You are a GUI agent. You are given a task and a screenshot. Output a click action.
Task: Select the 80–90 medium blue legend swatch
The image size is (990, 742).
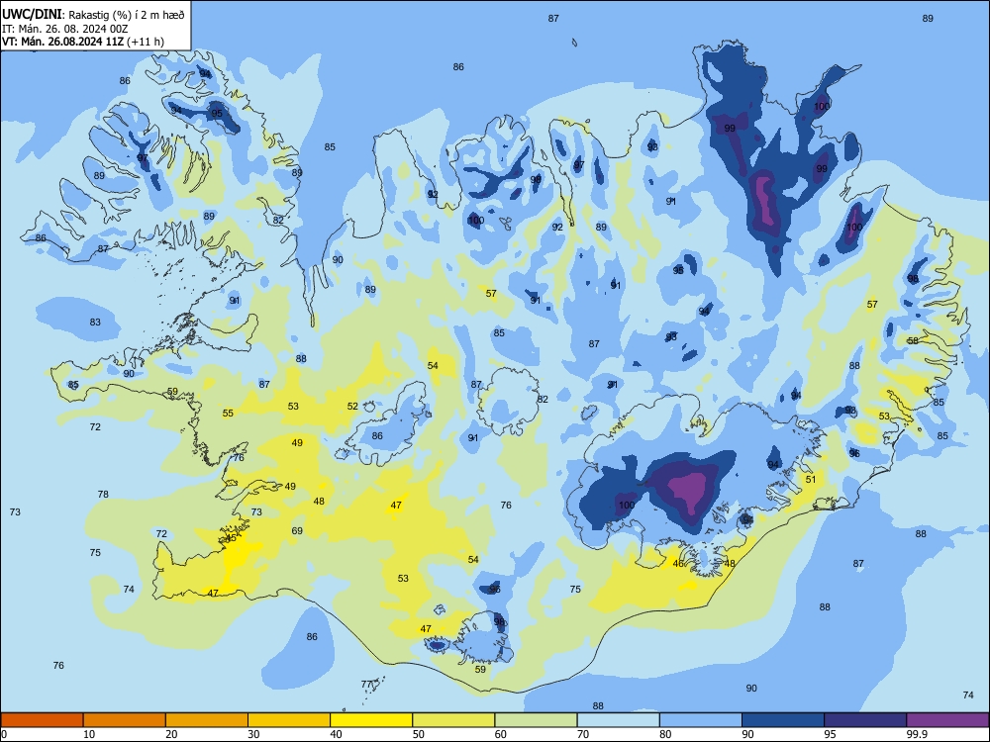701,720
